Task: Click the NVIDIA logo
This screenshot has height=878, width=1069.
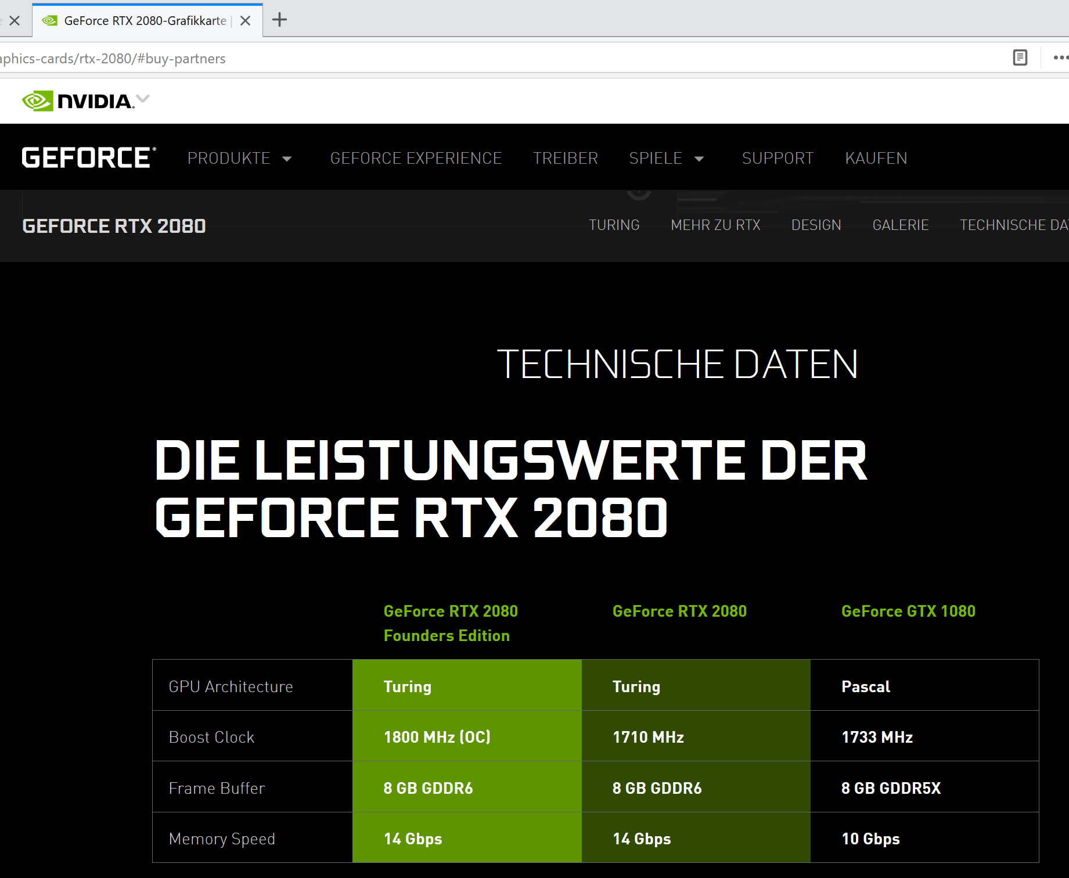Action: 78,101
